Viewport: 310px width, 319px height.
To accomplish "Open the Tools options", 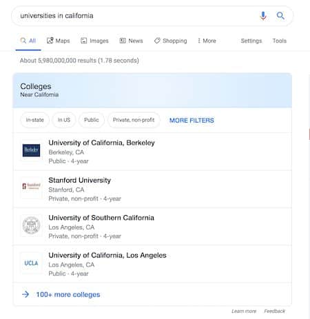I will pos(280,41).
